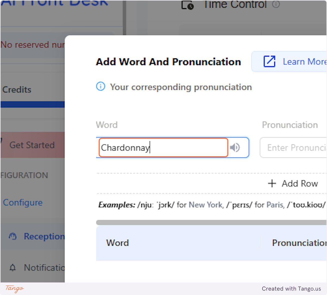Click the Word field containing Chardonnay
327x295 pixels.
(163, 147)
